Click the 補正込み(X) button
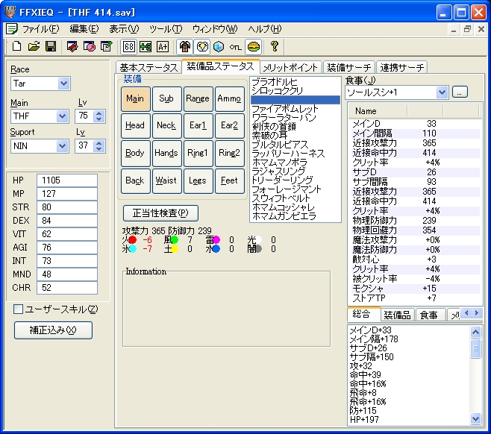The height and width of the screenshot is (434, 491). (53, 330)
